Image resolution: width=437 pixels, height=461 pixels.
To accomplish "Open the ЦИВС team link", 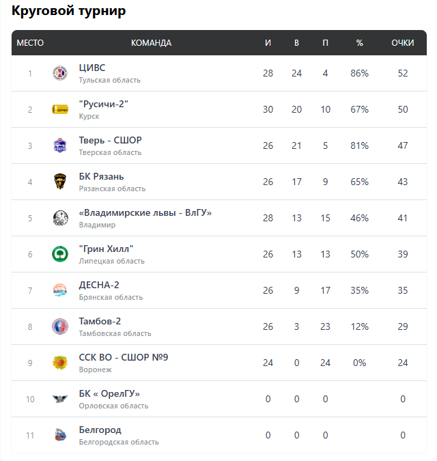I will point(92,68).
